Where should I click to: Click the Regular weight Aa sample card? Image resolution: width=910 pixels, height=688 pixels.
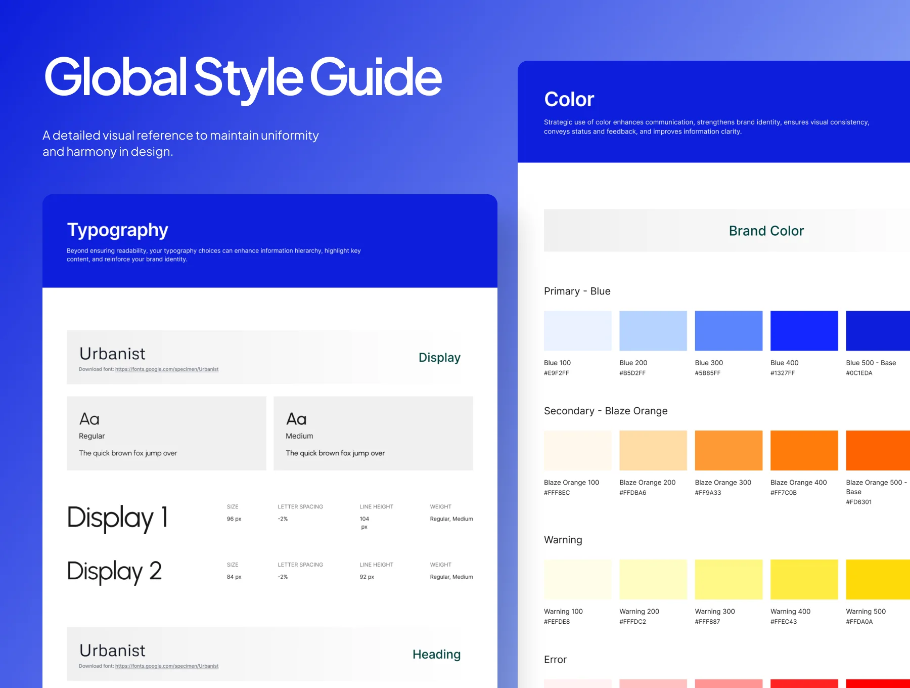coord(166,434)
